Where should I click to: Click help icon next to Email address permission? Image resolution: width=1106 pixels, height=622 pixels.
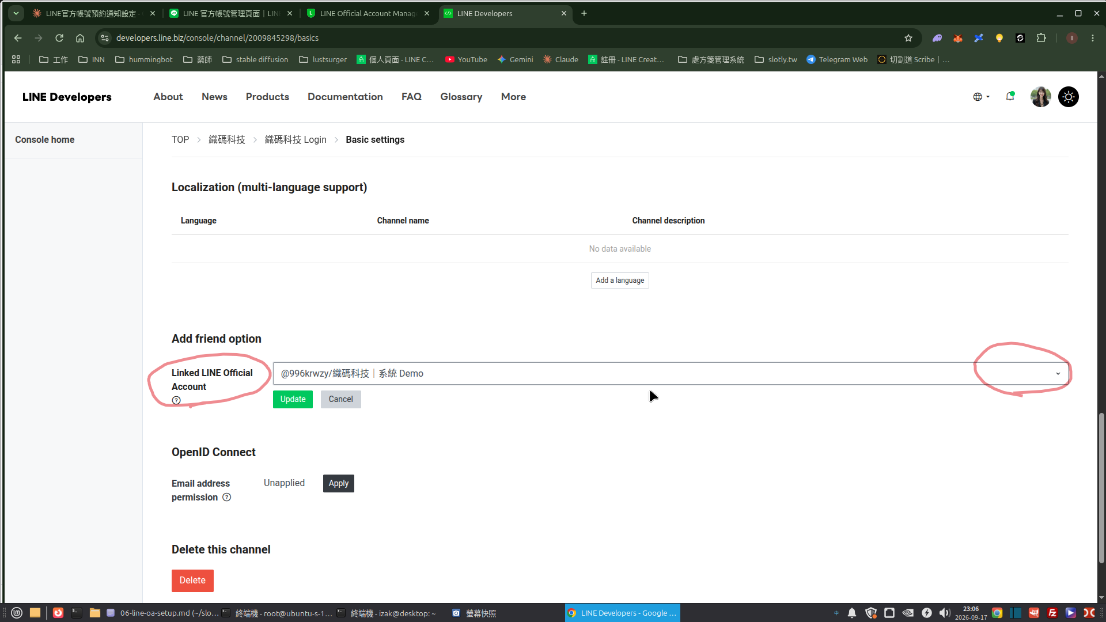click(227, 497)
